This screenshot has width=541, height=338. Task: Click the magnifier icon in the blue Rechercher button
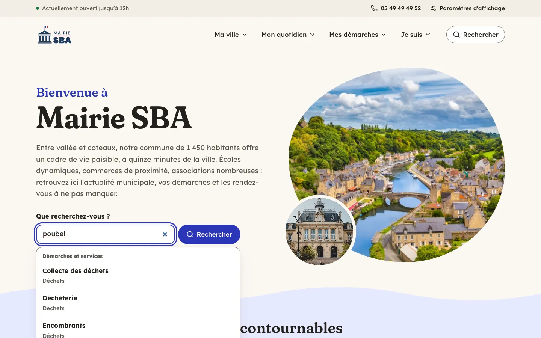(190, 234)
